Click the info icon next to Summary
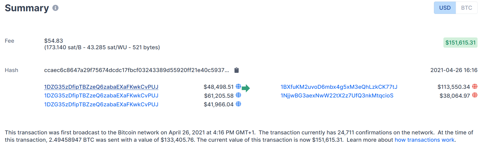This screenshot has height=148, width=487. (55, 8)
